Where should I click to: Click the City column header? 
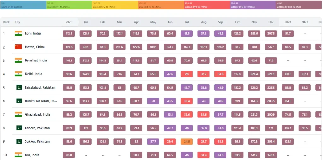click(x=17, y=22)
